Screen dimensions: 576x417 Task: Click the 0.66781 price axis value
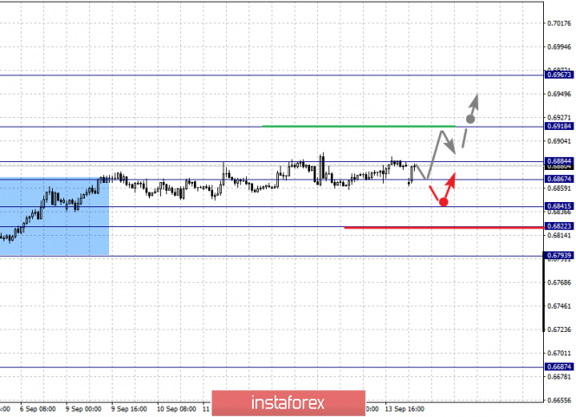click(x=560, y=376)
